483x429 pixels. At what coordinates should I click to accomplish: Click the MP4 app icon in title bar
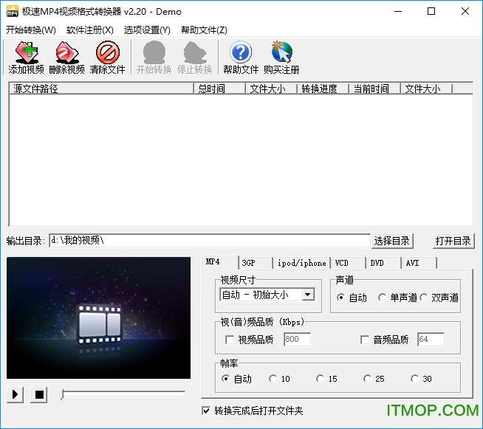(x=13, y=11)
